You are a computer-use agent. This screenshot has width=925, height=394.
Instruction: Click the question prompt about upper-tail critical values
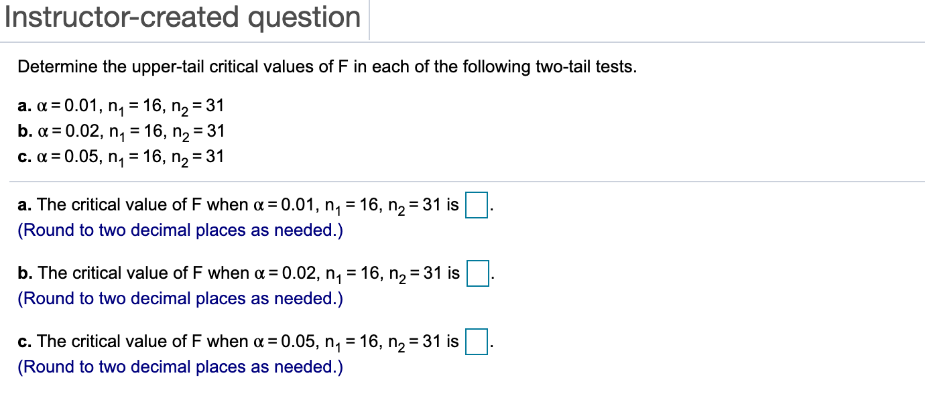(327, 66)
